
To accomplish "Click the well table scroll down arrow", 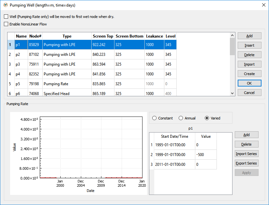I will [x=232, y=93].
